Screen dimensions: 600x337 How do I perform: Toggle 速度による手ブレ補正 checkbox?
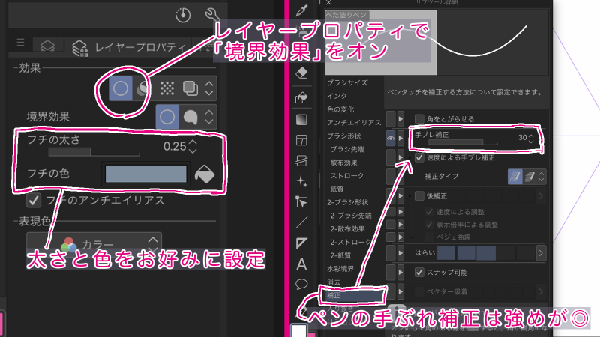[419, 157]
